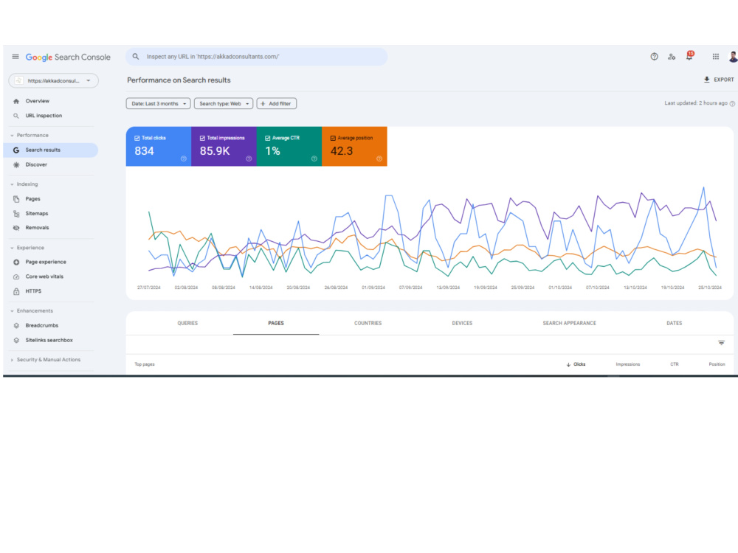Expand the property selector dropdown

(54, 80)
